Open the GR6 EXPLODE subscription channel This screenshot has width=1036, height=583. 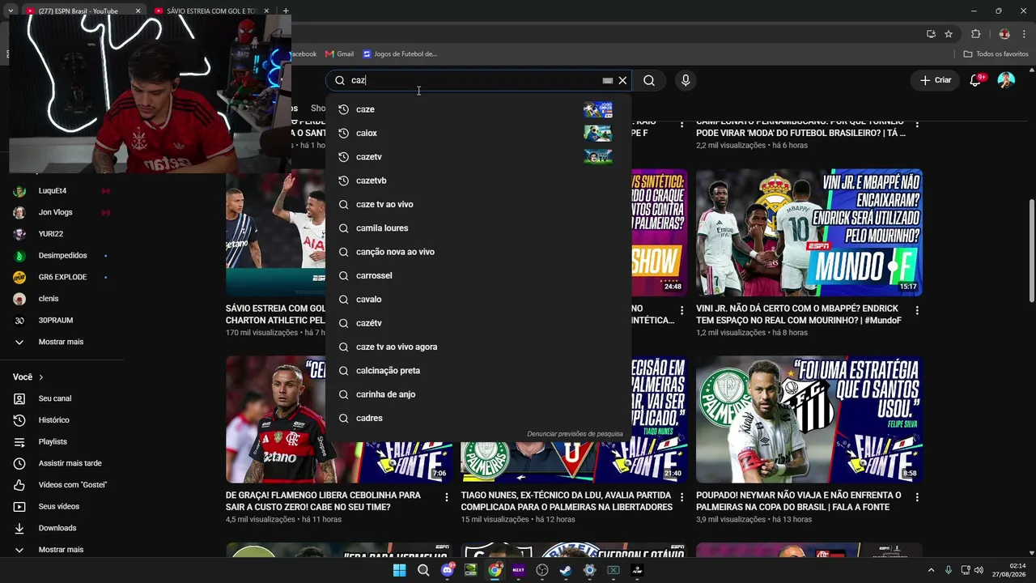coord(62,277)
